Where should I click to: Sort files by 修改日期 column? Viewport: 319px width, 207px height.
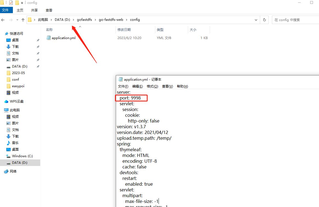click(x=124, y=30)
